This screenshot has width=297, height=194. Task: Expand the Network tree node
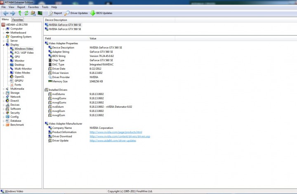pos(3,97)
